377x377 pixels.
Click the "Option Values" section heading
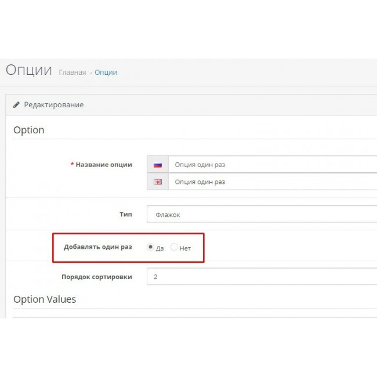(45, 299)
